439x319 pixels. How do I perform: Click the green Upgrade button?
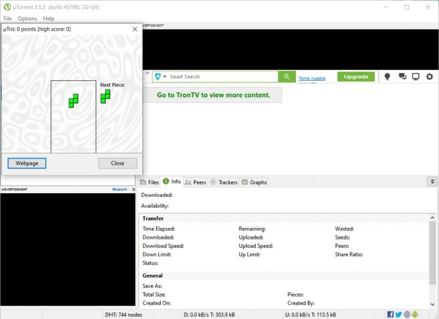356,77
